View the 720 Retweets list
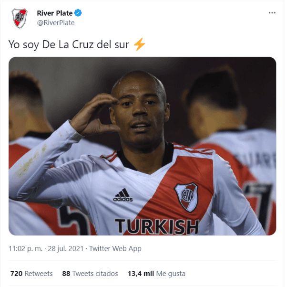 point(31,274)
